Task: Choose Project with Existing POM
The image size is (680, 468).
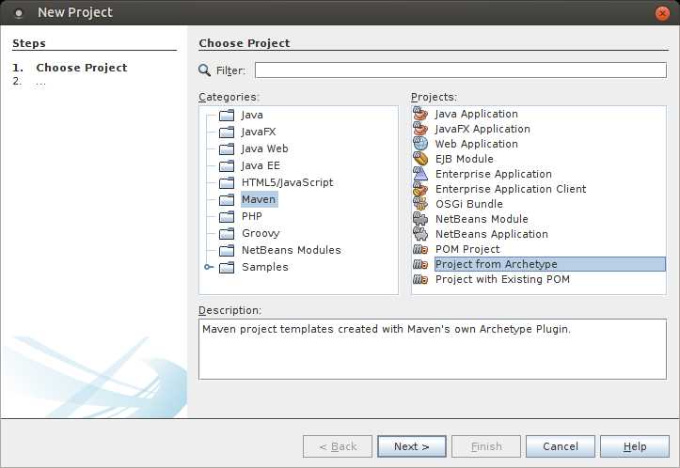Action: [x=502, y=279]
